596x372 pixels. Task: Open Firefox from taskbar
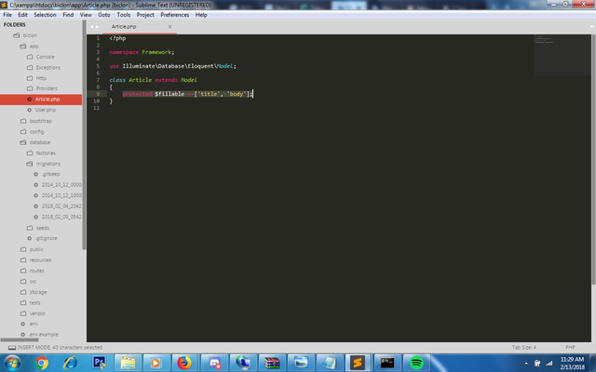coord(184,363)
